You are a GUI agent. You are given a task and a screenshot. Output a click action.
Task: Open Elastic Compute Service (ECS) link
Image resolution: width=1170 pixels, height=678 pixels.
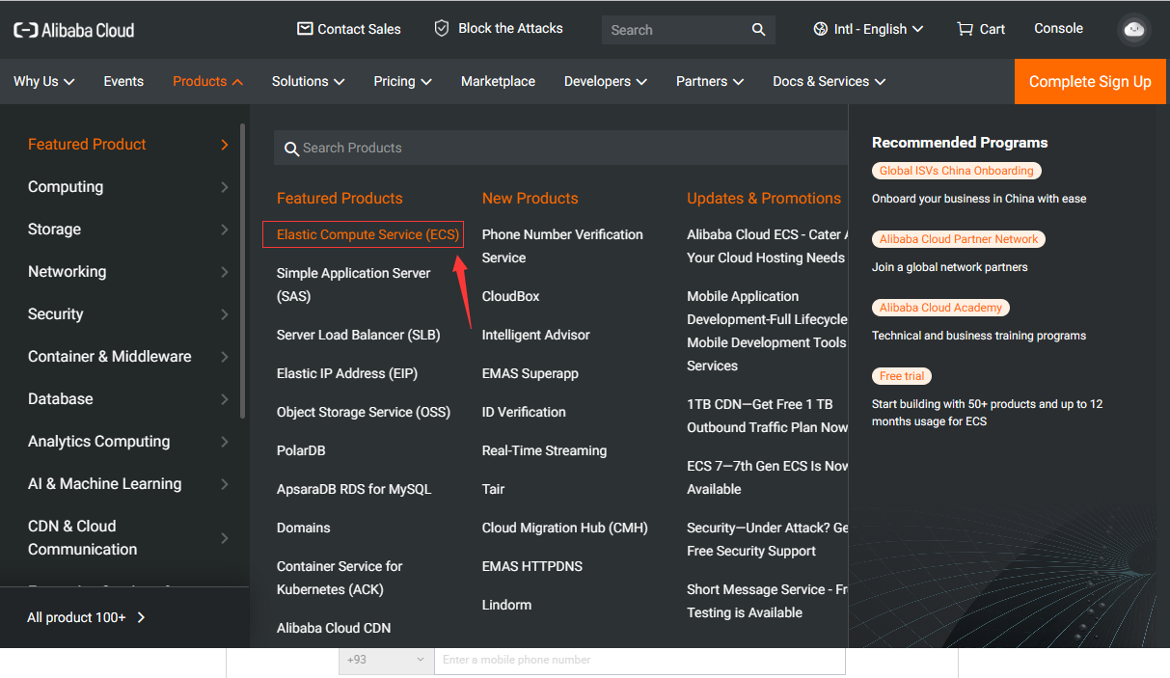click(367, 234)
